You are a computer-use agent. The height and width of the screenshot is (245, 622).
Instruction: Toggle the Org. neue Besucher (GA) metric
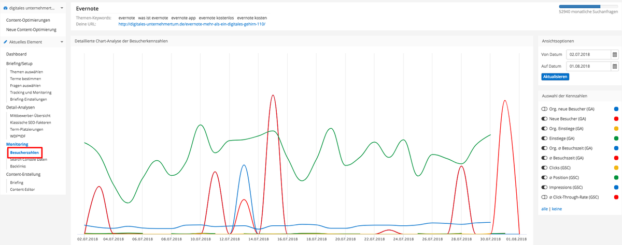[x=544, y=109]
